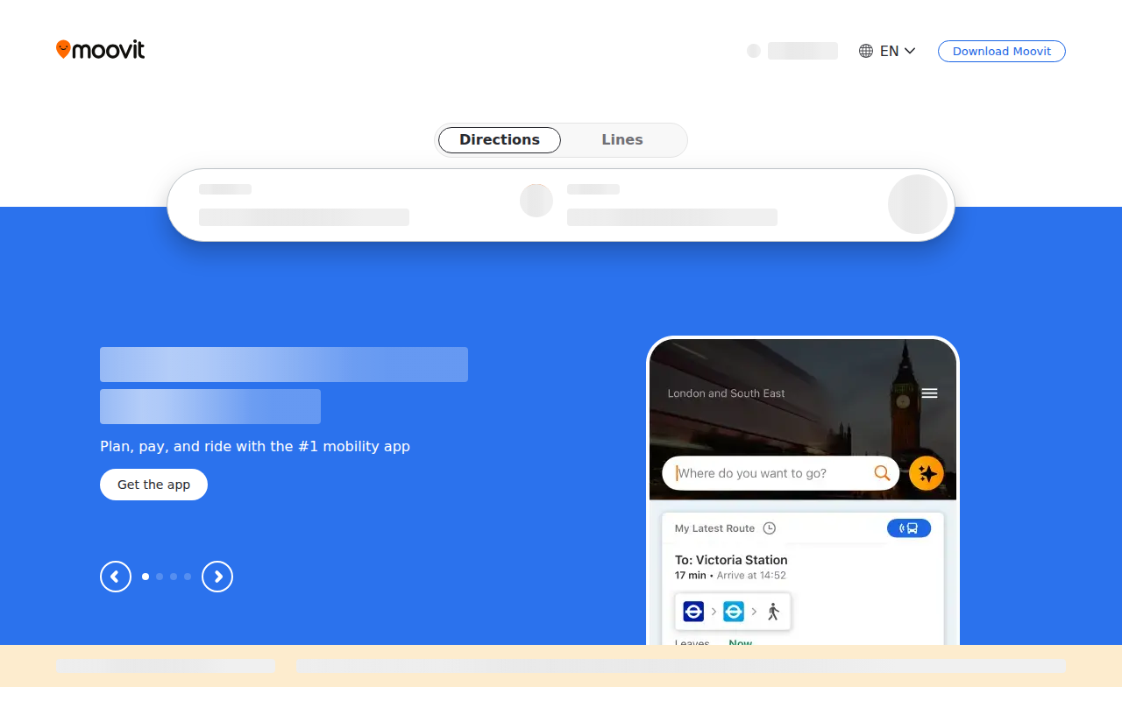Select the second carousel dot
This screenshot has width=1122, height=701.
160,577
